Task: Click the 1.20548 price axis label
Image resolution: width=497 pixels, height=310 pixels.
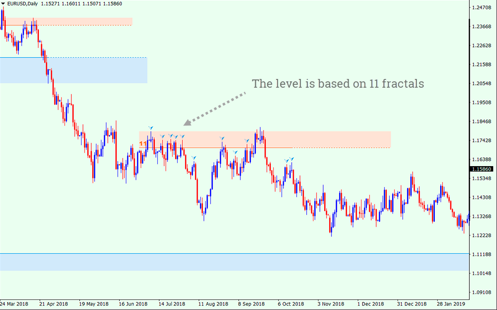Action: (481, 83)
